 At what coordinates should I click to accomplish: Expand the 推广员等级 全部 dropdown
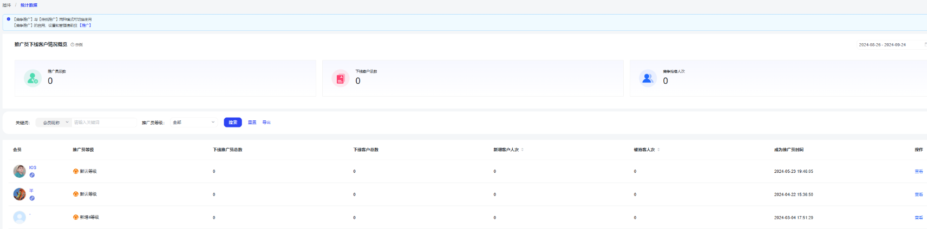coord(193,123)
